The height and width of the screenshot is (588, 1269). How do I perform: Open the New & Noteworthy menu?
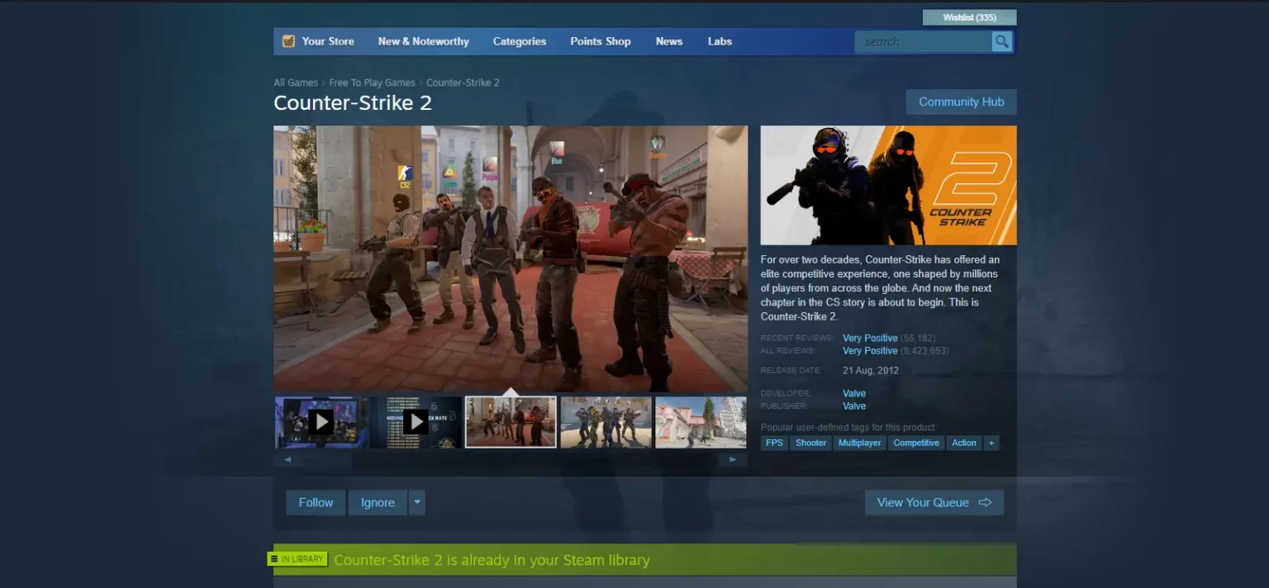pyautogui.click(x=423, y=41)
